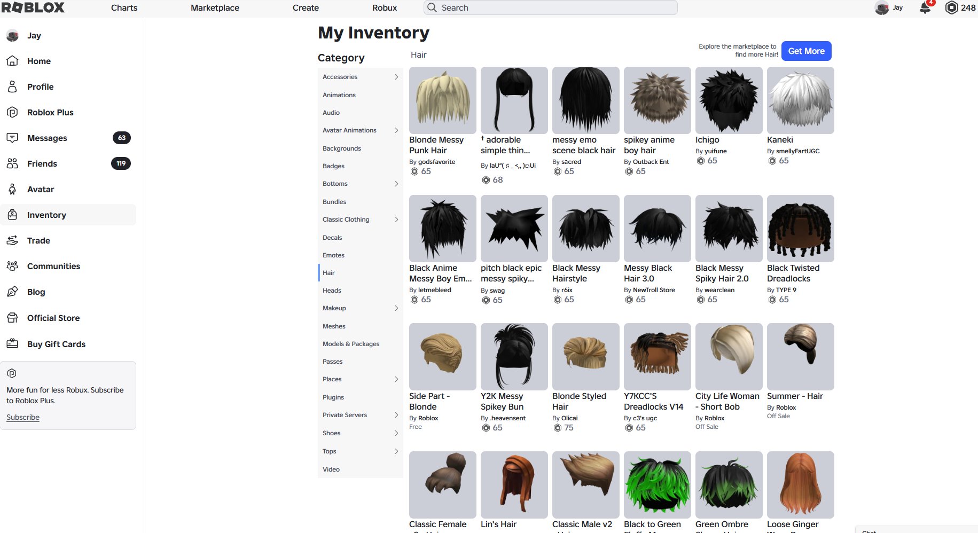Expand the Classic Clothing category
The width and height of the screenshot is (978, 533).
(396, 220)
